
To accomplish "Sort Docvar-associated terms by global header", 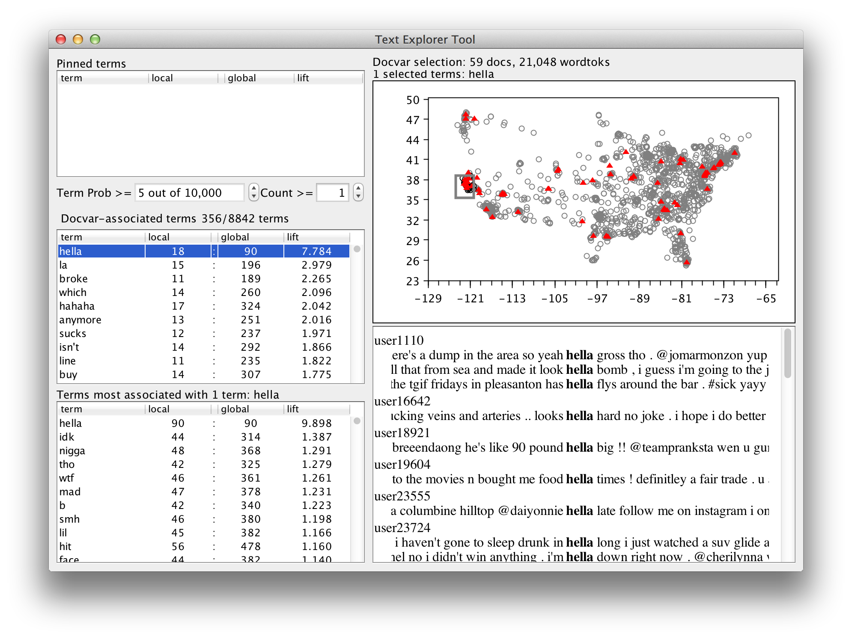I will 251,237.
